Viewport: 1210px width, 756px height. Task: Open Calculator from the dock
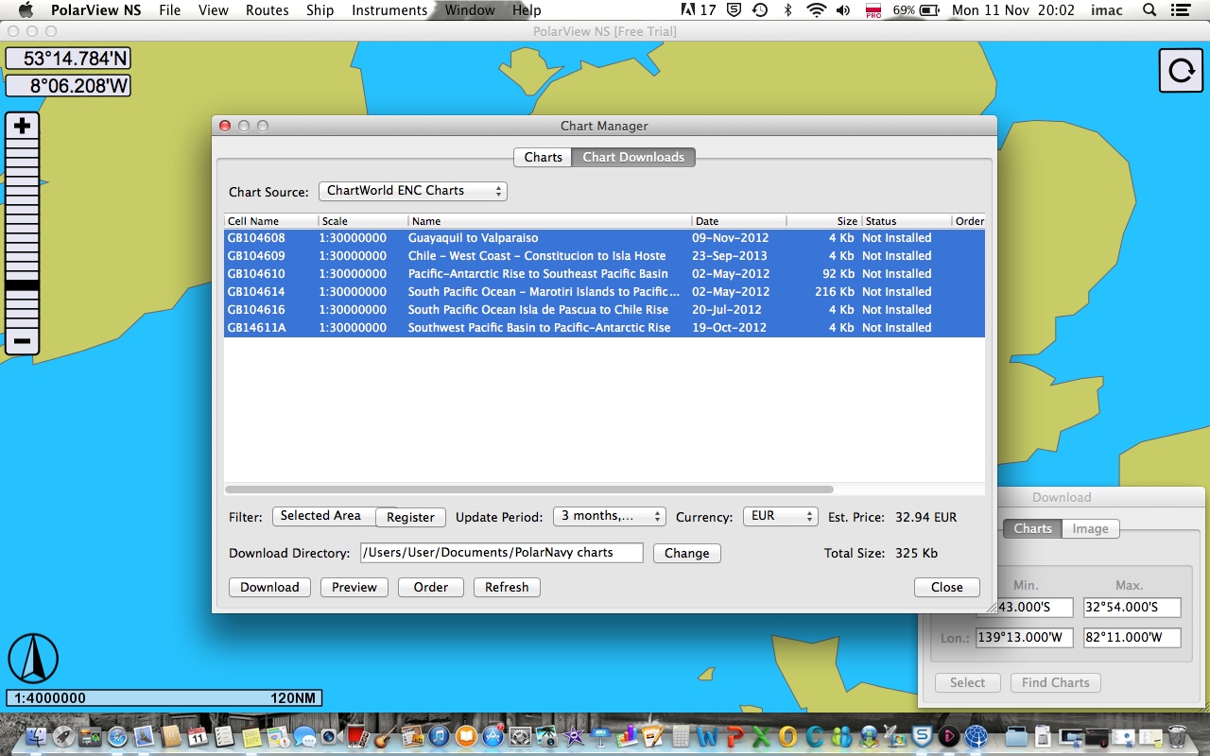[681, 736]
